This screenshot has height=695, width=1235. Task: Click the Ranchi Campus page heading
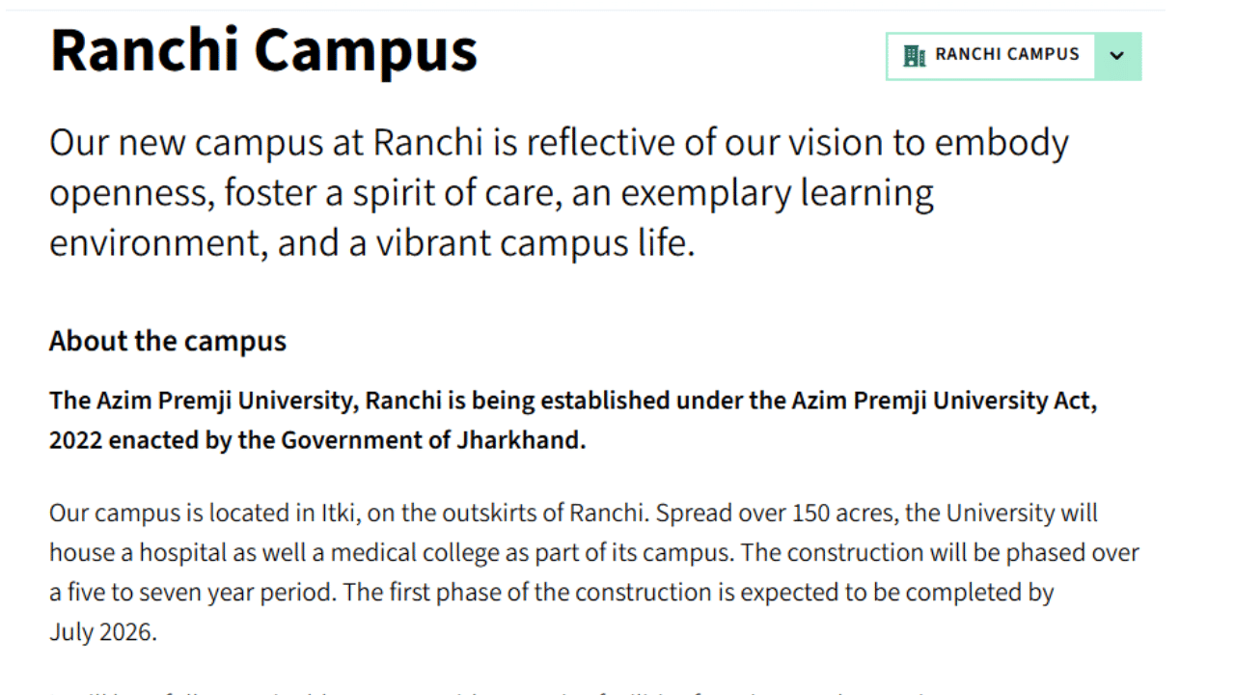pyautogui.click(x=263, y=50)
